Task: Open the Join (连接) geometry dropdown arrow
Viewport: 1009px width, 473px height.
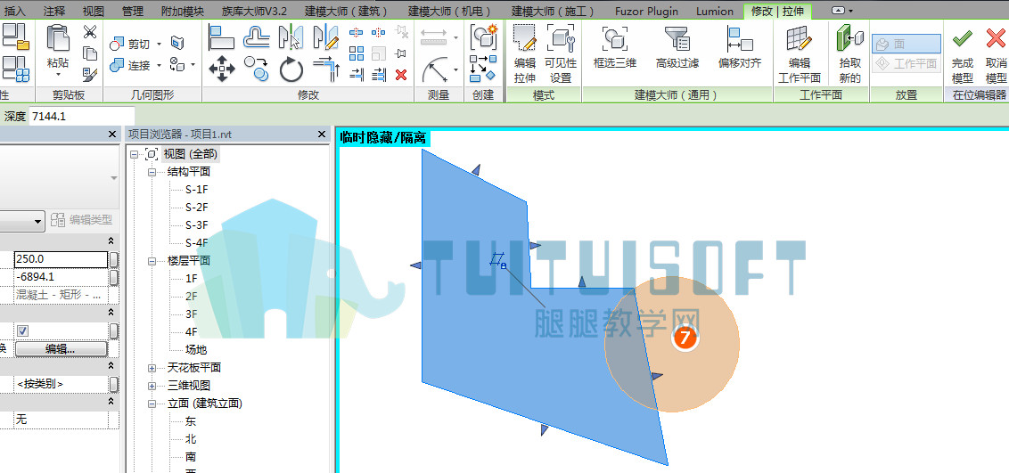Action: pyautogui.click(x=159, y=66)
